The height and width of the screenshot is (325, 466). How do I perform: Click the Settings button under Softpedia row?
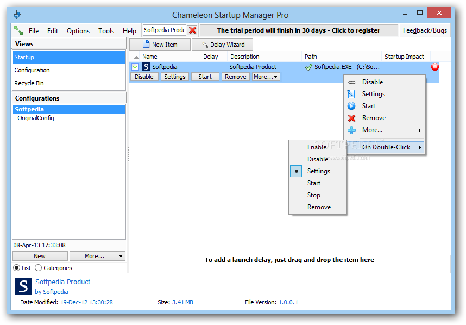click(175, 77)
